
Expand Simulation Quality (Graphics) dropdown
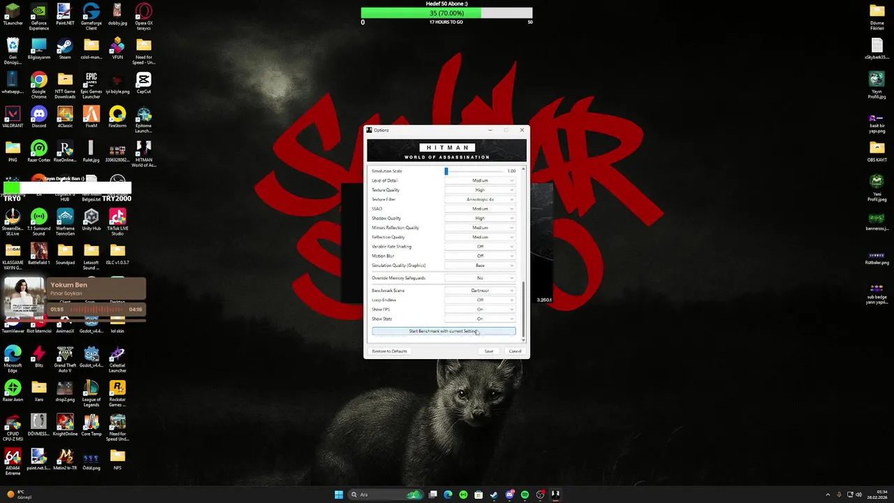point(480,265)
